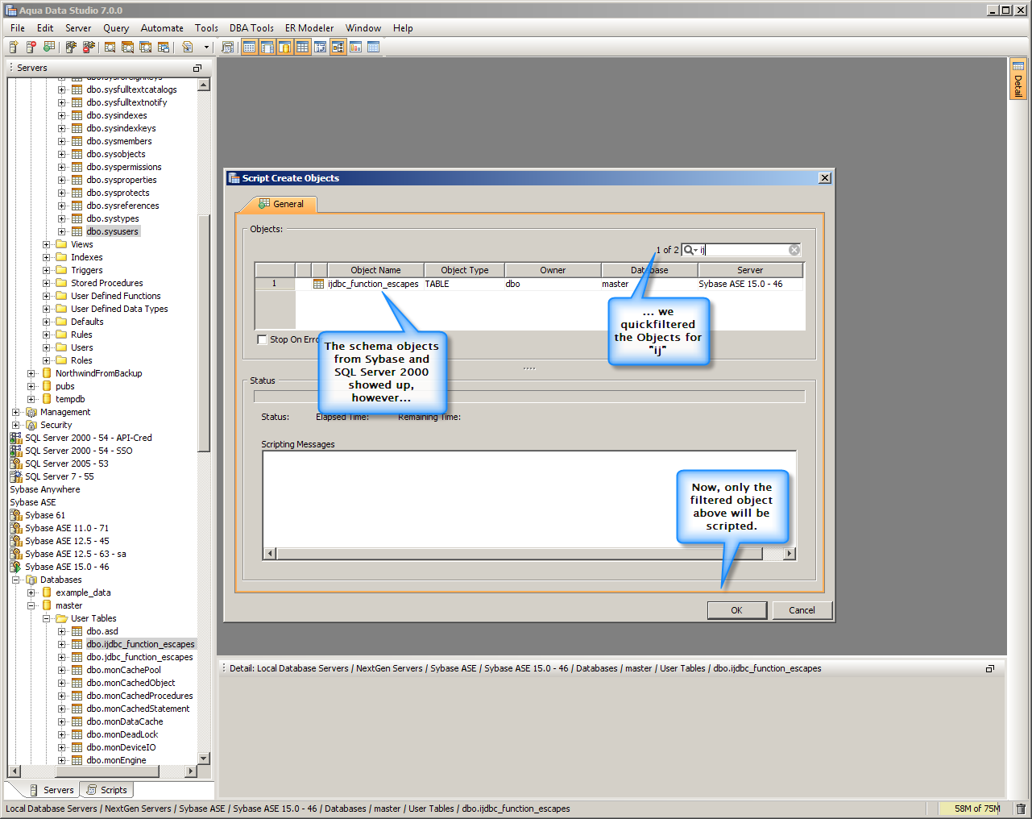
Task: Open the Query menu
Action: pos(116,28)
